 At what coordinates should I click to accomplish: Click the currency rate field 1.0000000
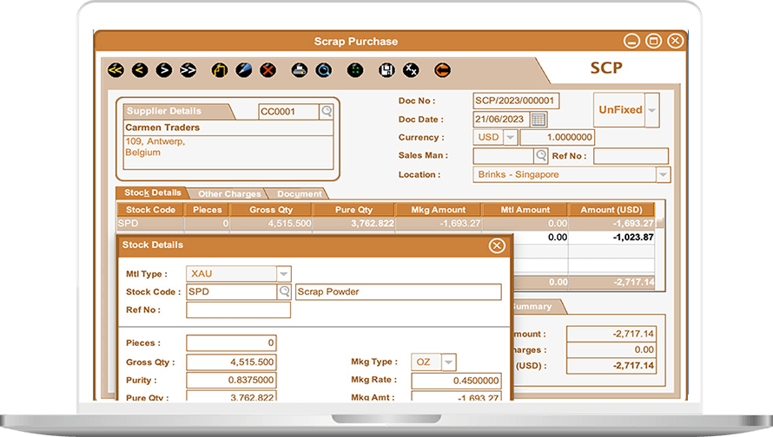point(557,137)
